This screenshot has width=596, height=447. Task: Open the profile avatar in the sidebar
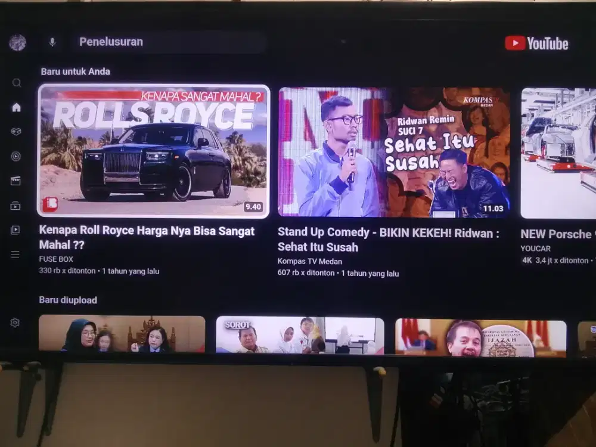tap(17, 42)
